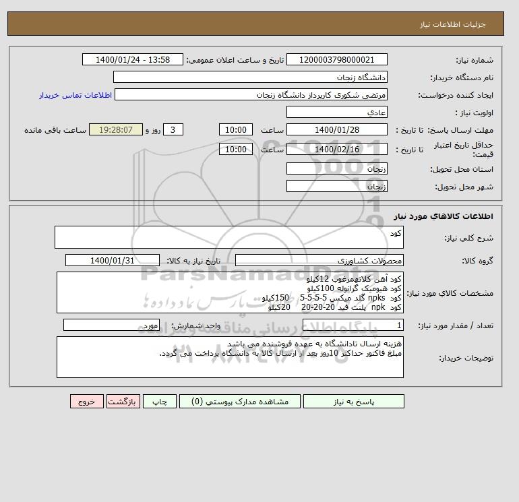Image resolution: width=519 pixels, height=502 pixels.
Task: Open اطلاعات تماس خریدار link
Action: (x=75, y=95)
